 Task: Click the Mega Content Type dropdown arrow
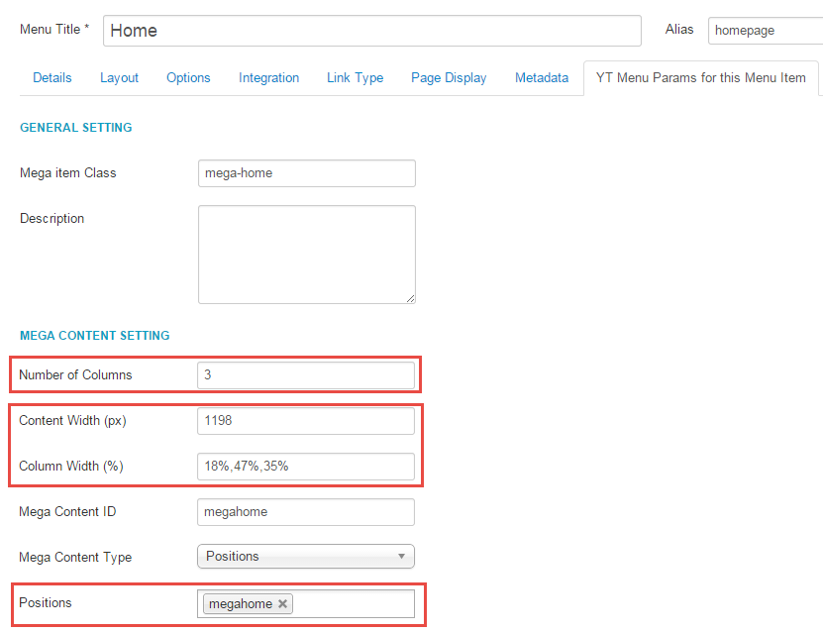[401, 557]
